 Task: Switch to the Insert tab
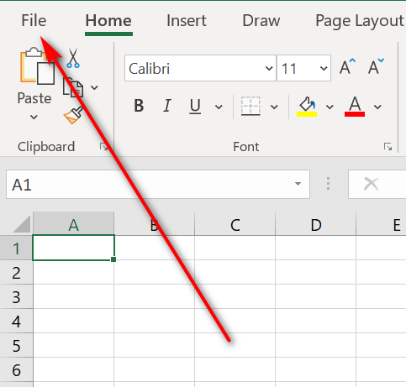pos(187,21)
